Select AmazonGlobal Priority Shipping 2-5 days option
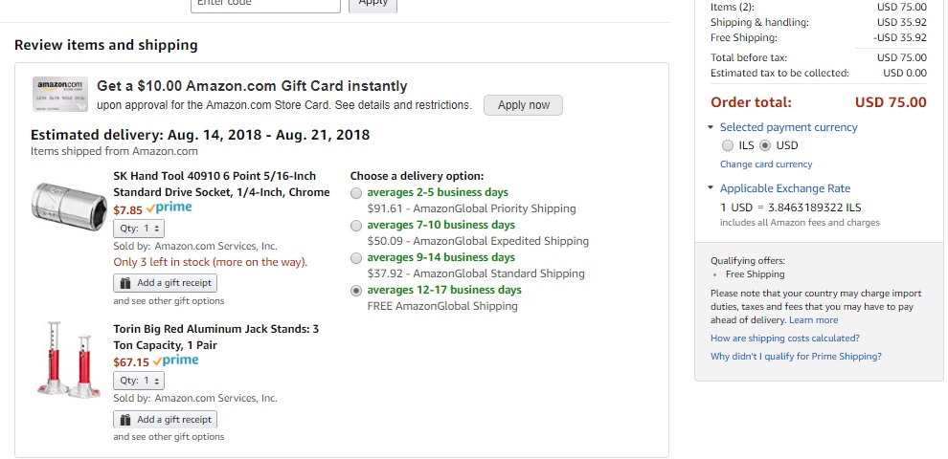The image size is (948, 459). (x=356, y=193)
